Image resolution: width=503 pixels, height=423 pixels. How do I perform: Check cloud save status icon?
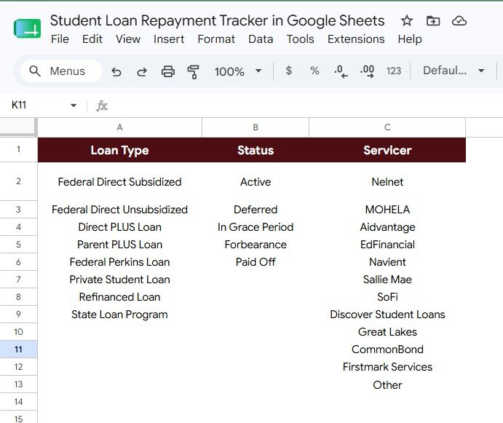tap(459, 21)
